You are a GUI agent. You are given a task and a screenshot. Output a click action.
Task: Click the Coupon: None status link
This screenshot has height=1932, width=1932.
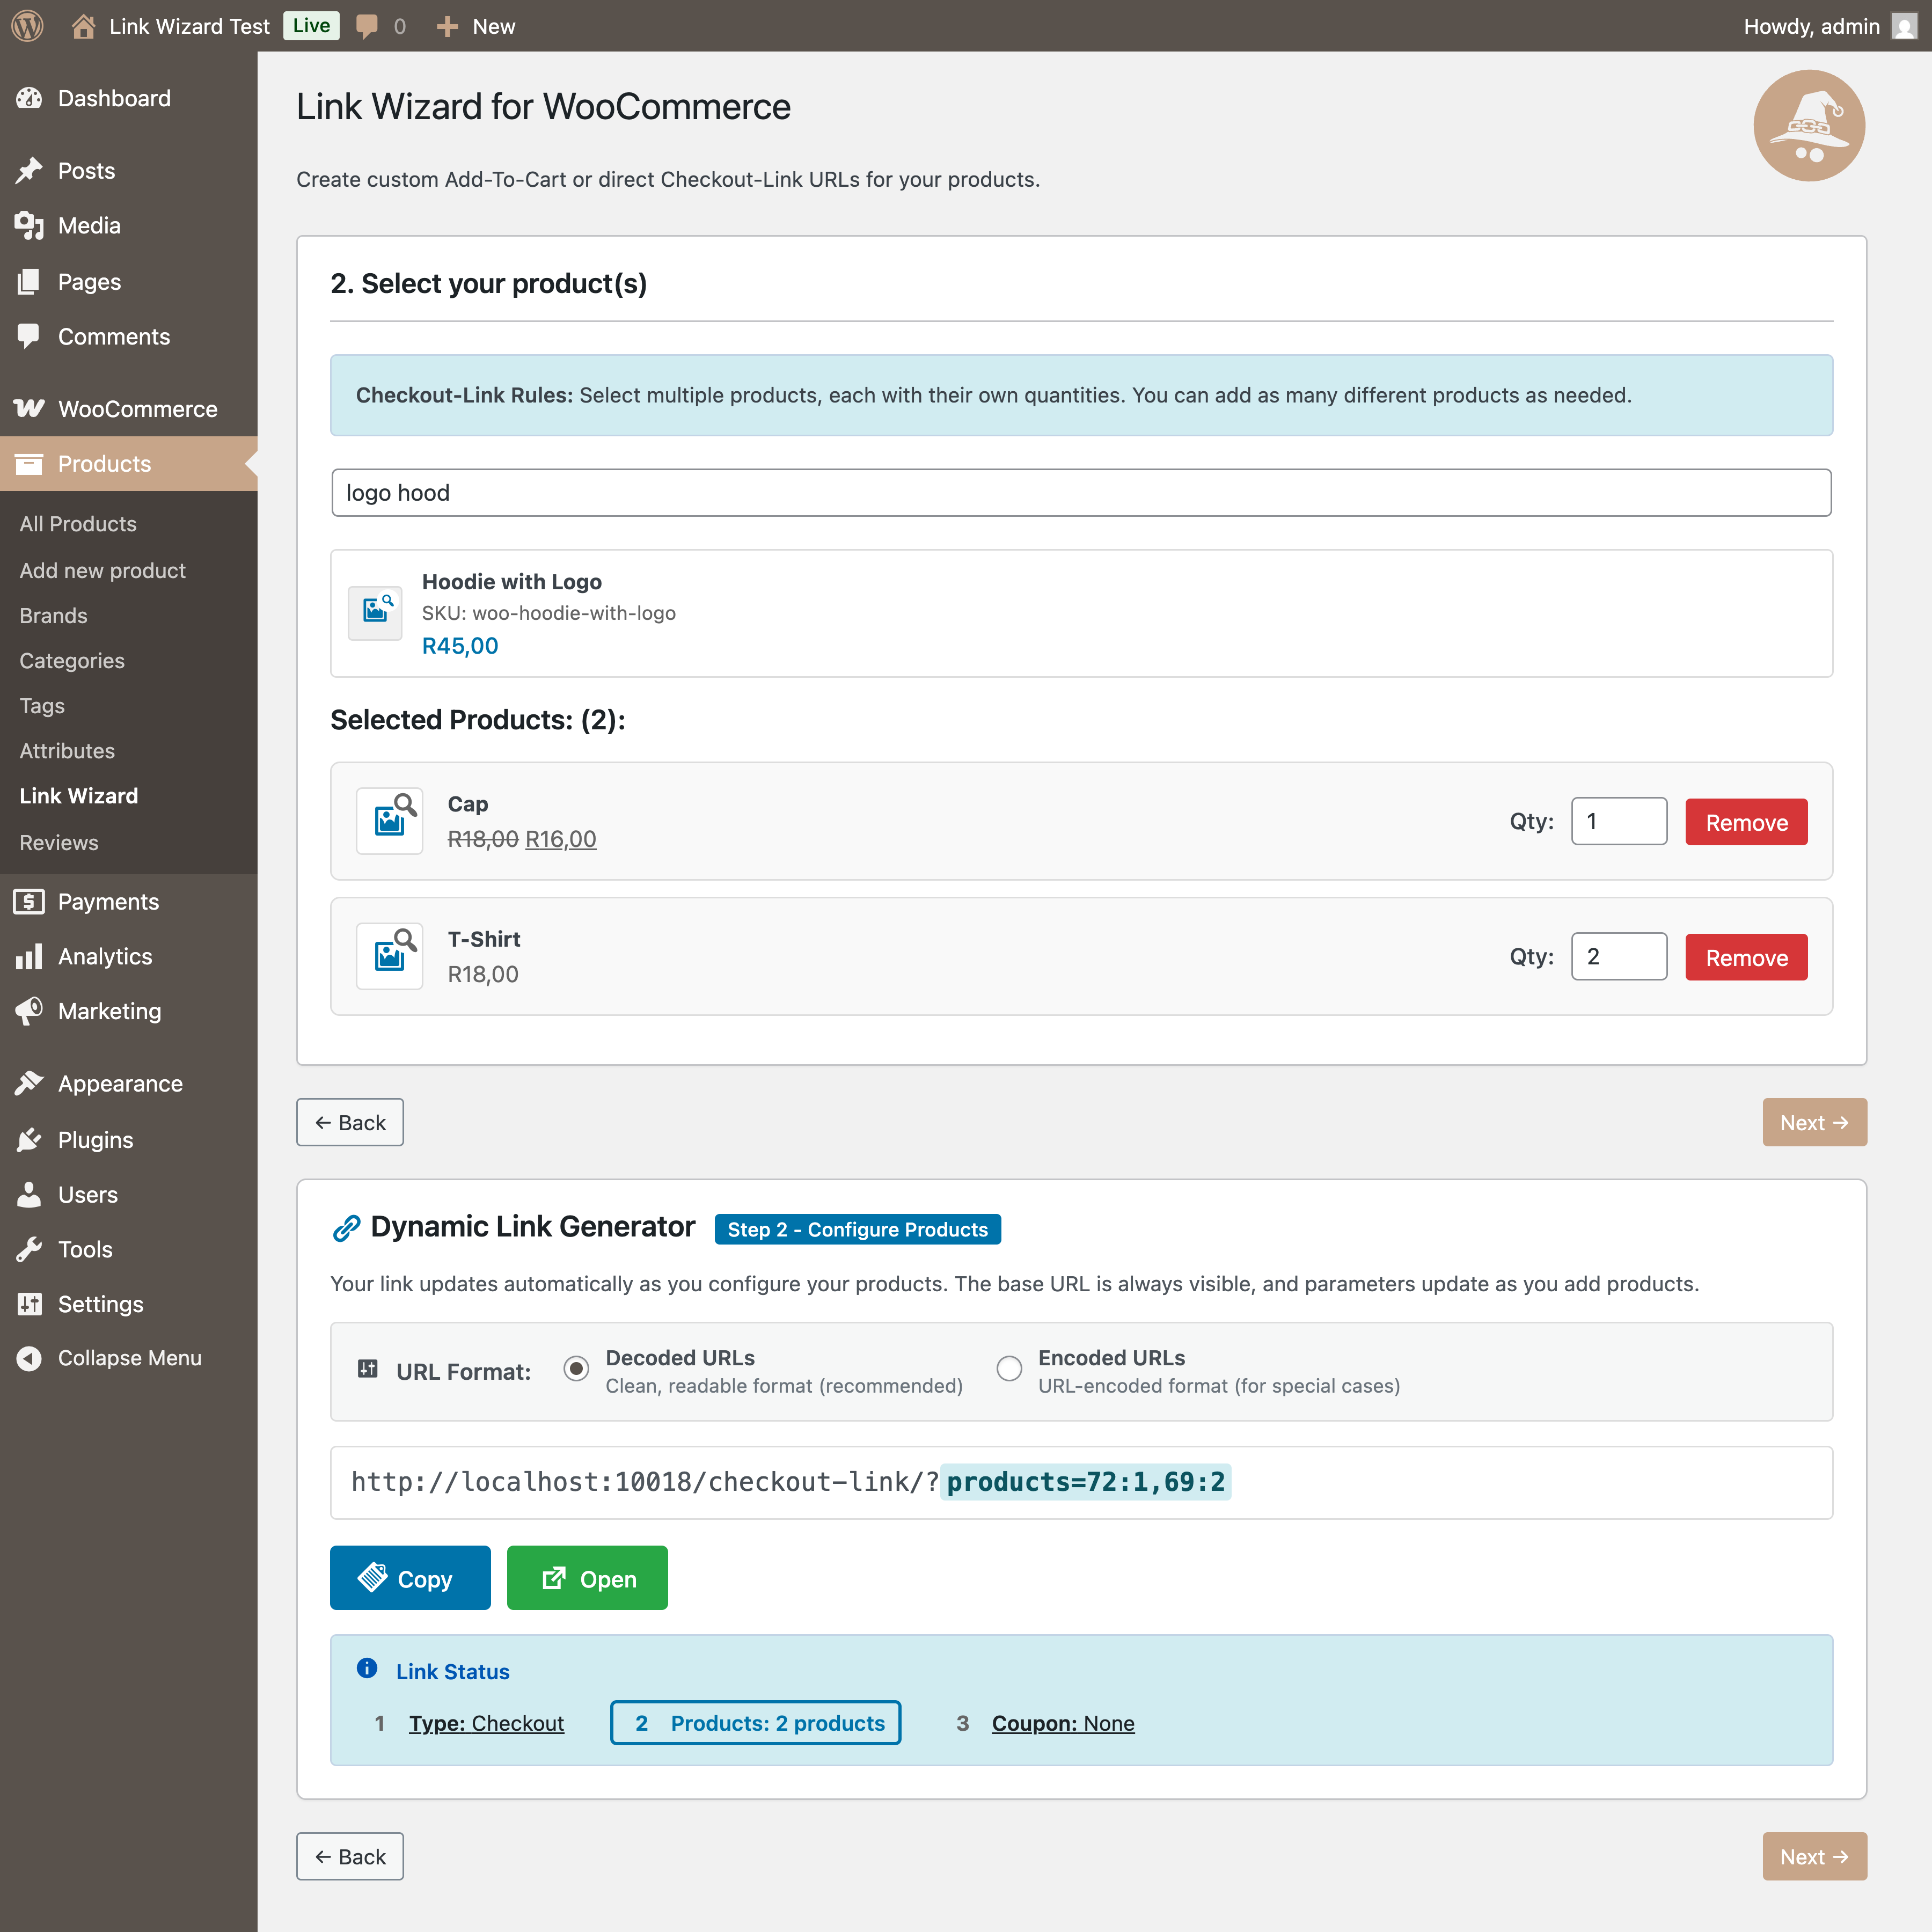pyautogui.click(x=1062, y=1723)
